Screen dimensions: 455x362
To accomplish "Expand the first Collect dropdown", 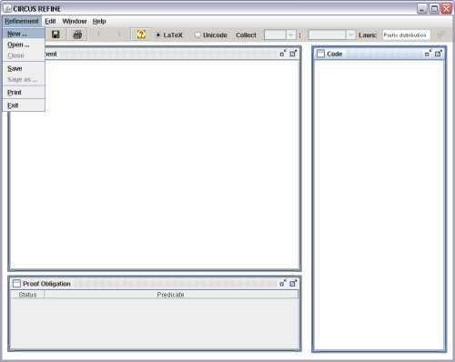I will pos(290,35).
